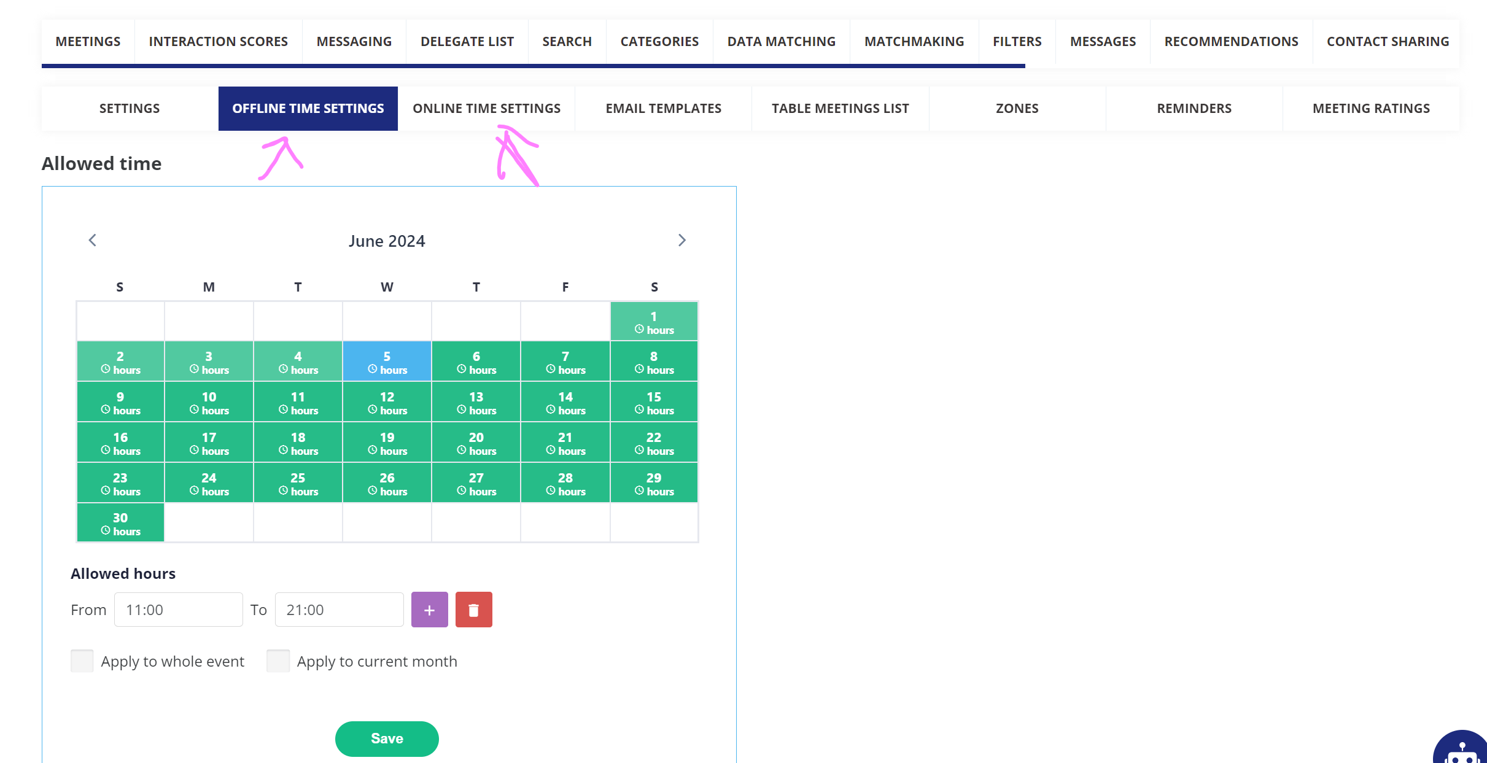Select June 18 calendar day
The height and width of the screenshot is (763, 1487).
(298, 443)
